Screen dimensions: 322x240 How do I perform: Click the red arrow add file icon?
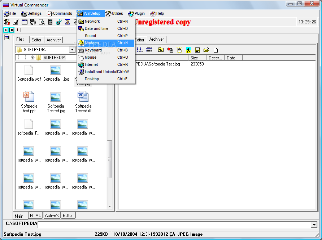(x=170, y=50)
